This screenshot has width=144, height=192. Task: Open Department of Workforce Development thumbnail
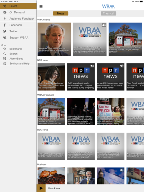pyautogui.click(x=110, y=176)
